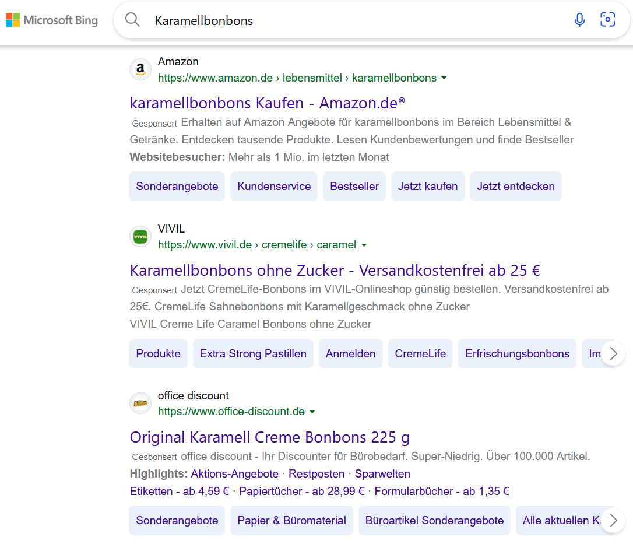Click 'VIVIL Creme Life Caramel Bonbons ohne Zucker' text
Screen dimensions: 633x544
click(250, 324)
